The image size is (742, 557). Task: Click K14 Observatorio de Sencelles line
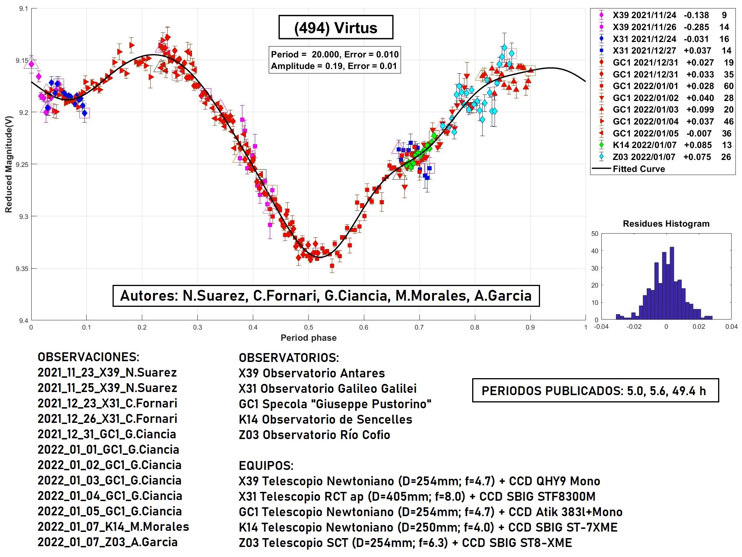(x=326, y=419)
